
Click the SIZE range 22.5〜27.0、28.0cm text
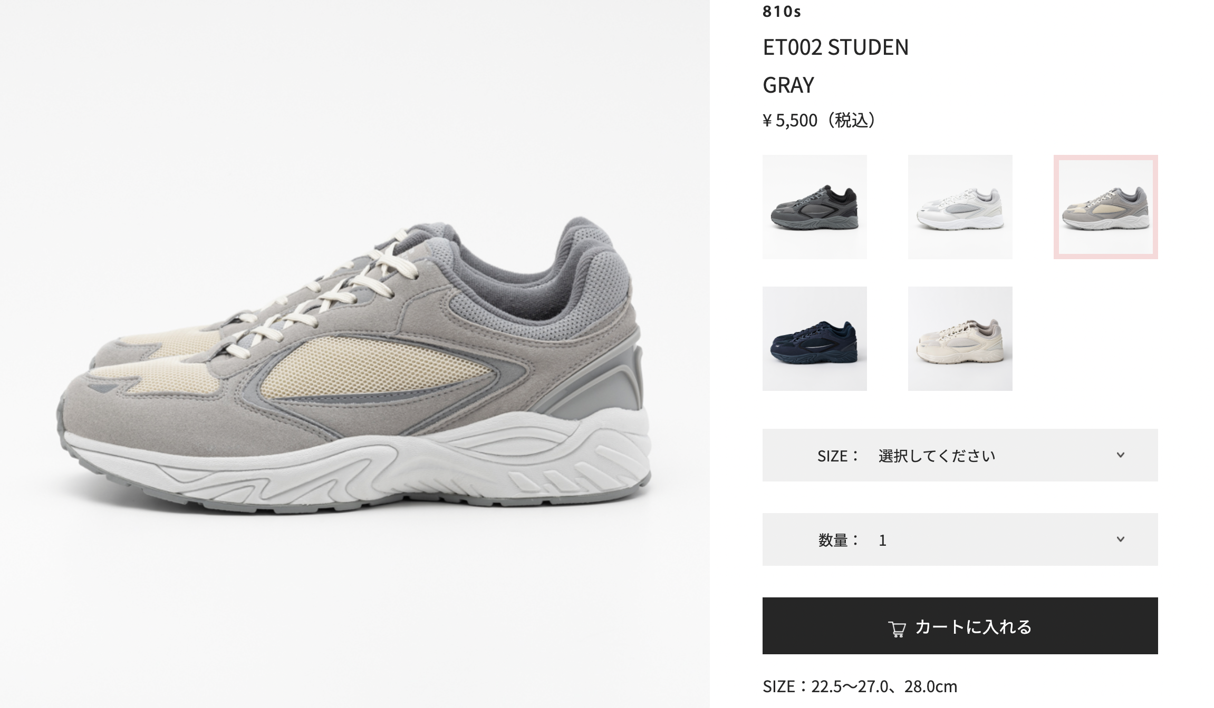click(x=860, y=686)
